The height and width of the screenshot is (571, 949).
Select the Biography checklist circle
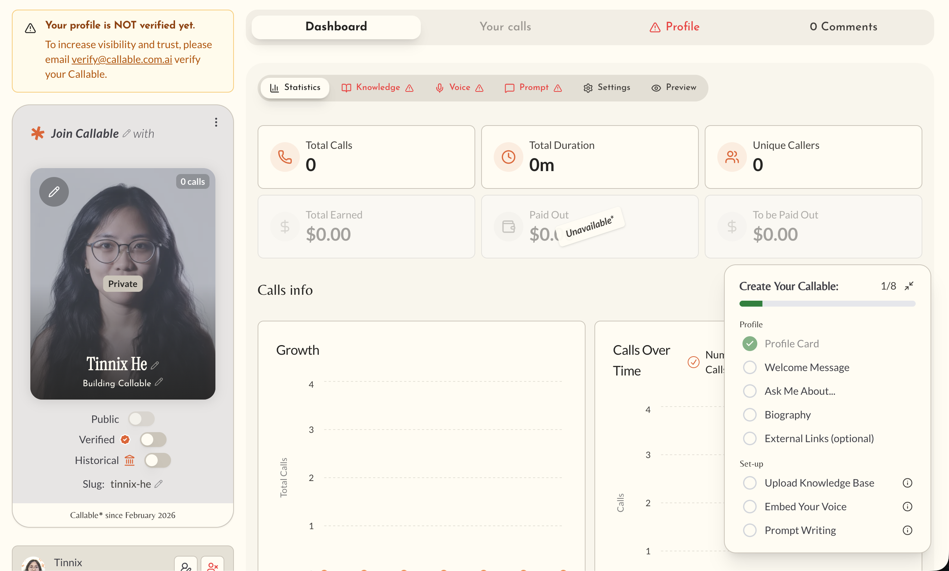coord(750,414)
